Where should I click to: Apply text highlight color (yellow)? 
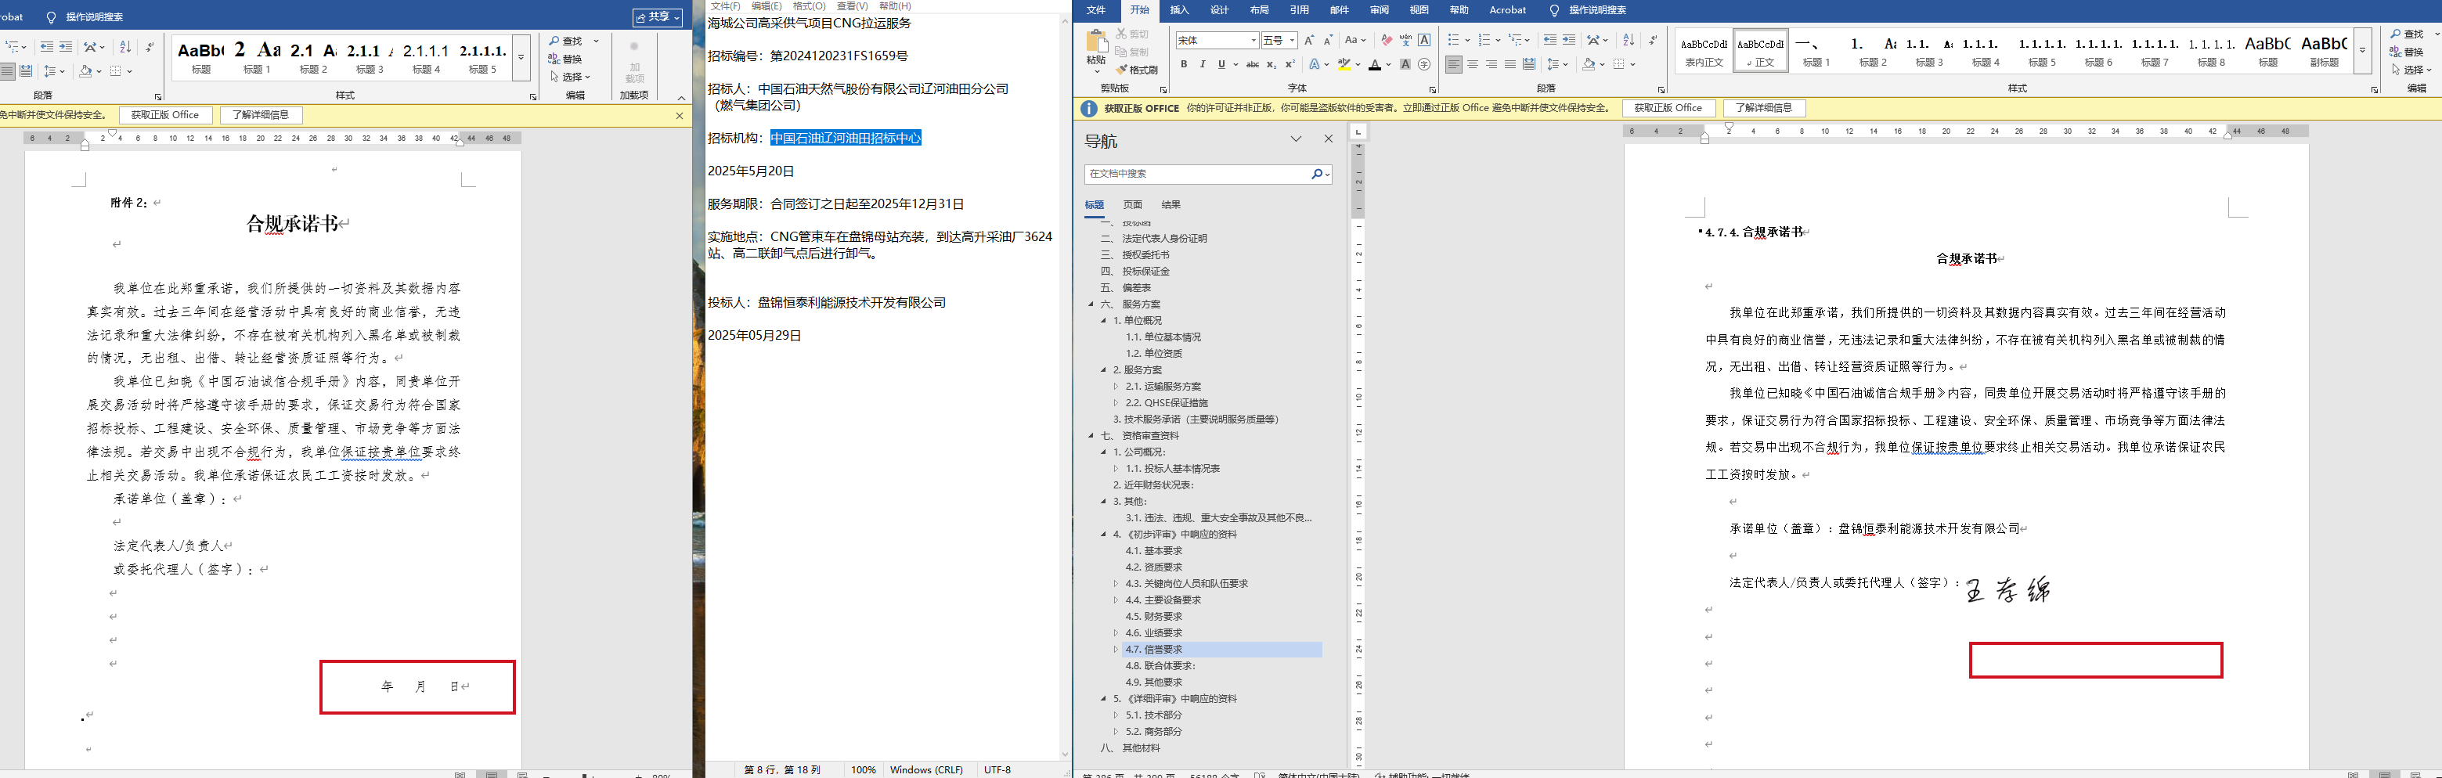(x=1344, y=64)
